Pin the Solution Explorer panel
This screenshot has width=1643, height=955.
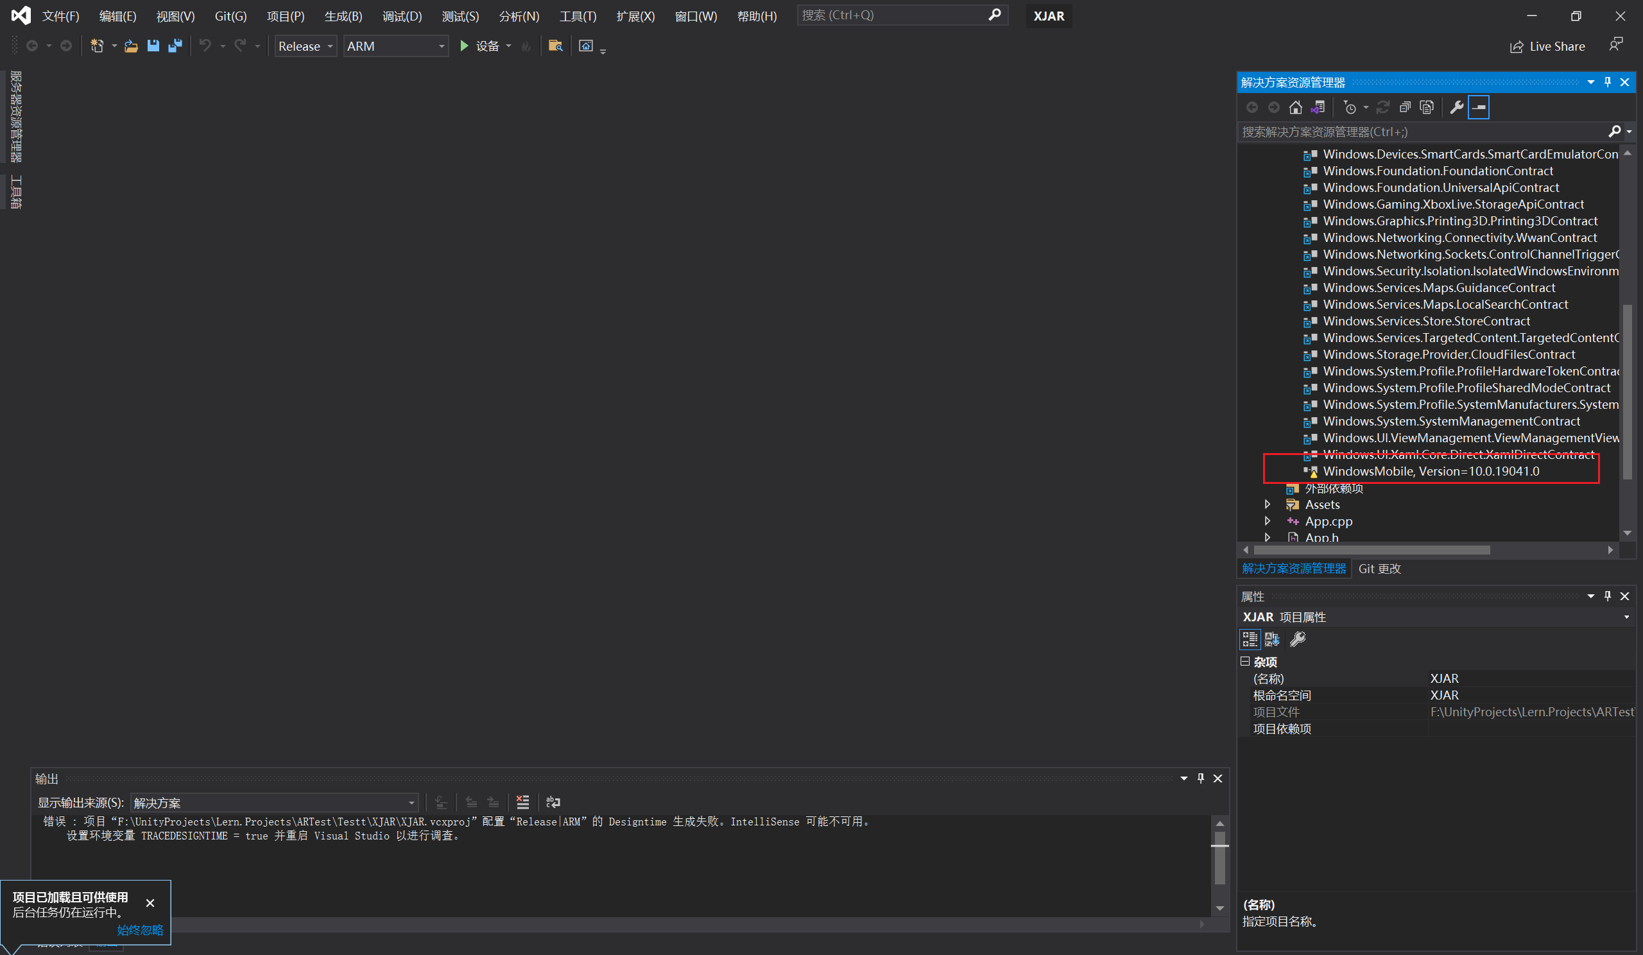tap(1608, 82)
